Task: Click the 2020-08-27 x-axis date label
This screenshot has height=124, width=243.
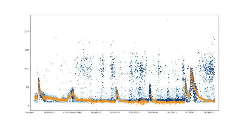Action: (x=30, y=113)
